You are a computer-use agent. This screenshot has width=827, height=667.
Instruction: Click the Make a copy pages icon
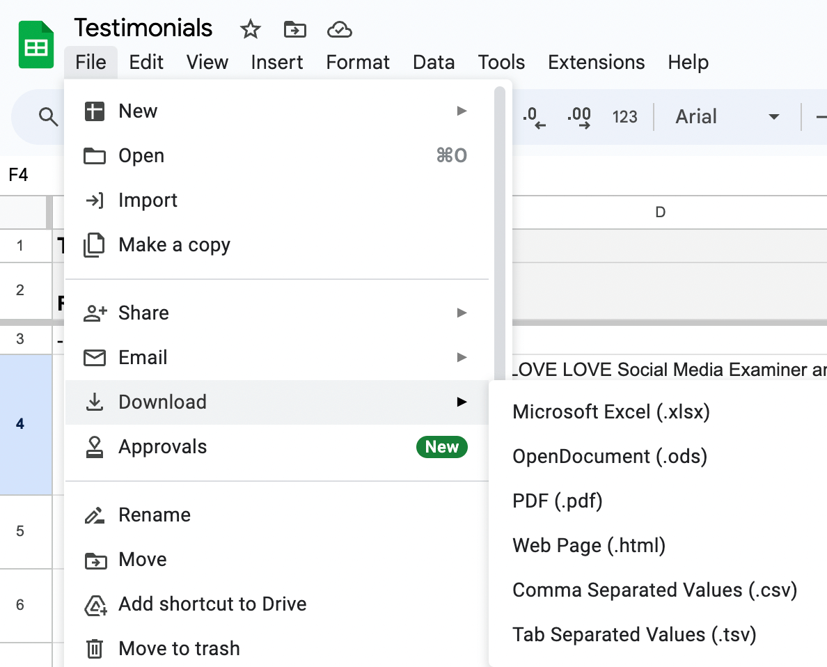(x=95, y=245)
